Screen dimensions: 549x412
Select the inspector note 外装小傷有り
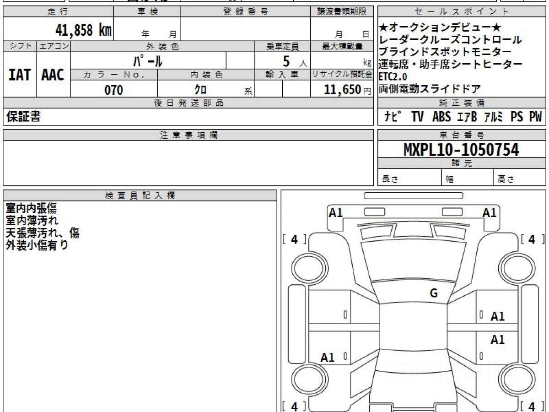click(37, 245)
